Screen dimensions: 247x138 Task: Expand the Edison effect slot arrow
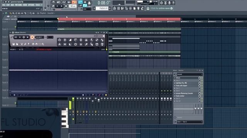[x=174, y=78]
